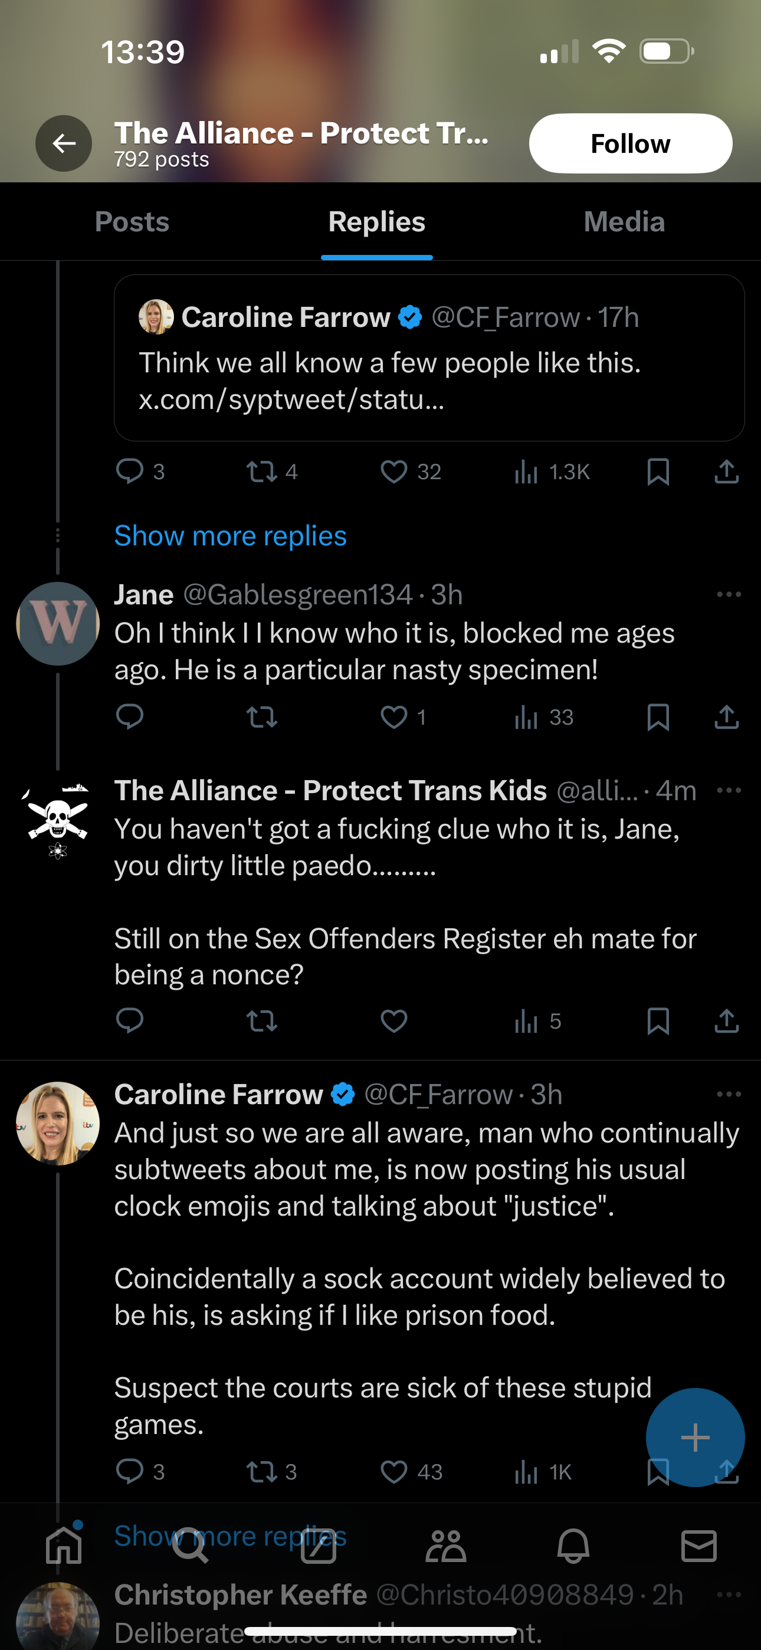Screen dimensions: 761x1650
Task: Switch to the Posts tab
Action: [132, 222]
